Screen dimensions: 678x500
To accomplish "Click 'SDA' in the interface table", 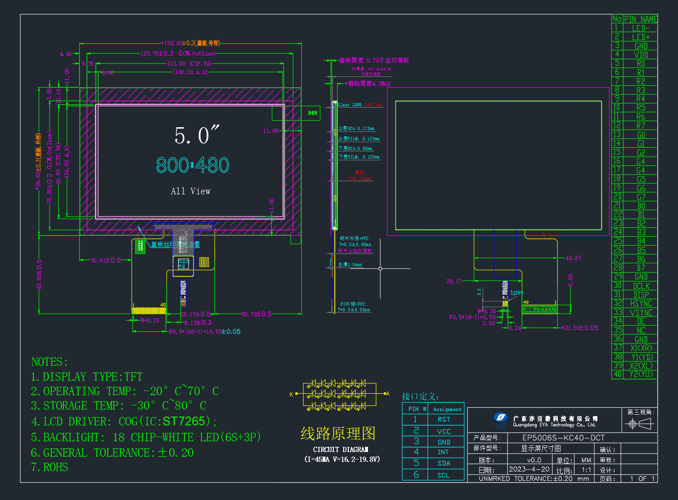I will [x=444, y=464].
